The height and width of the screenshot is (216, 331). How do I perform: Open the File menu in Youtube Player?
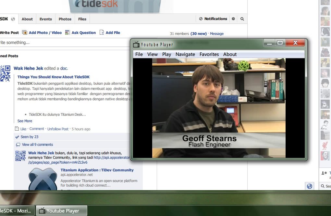click(139, 54)
